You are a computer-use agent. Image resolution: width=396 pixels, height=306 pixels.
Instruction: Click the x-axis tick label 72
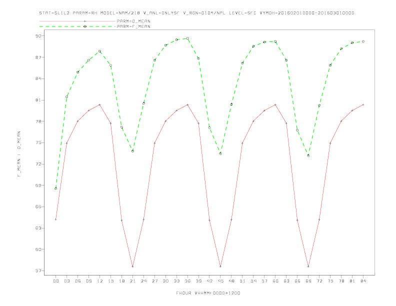click(319, 281)
